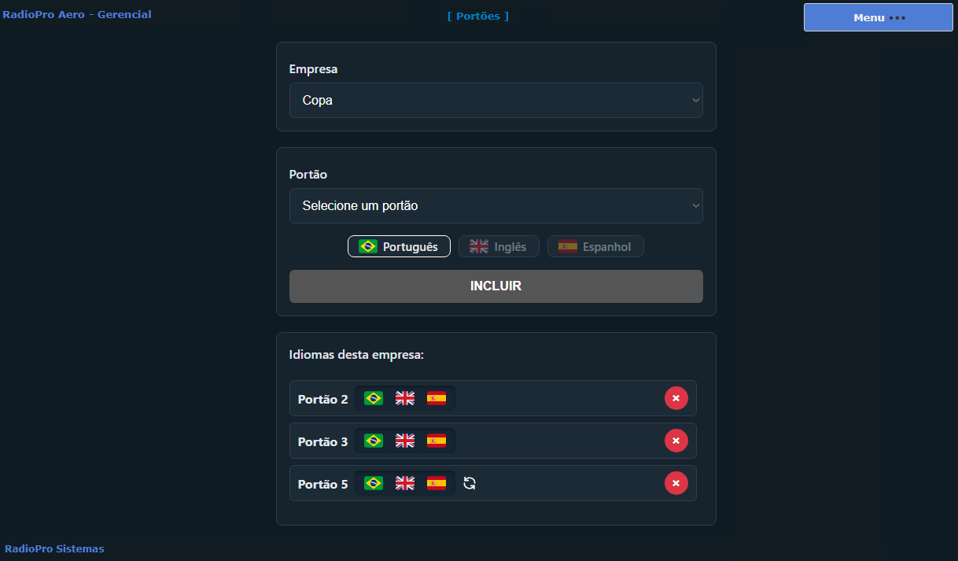958x561 pixels.
Task: Open the RadioPro Sistemas footer link
Action: pyautogui.click(x=54, y=548)
